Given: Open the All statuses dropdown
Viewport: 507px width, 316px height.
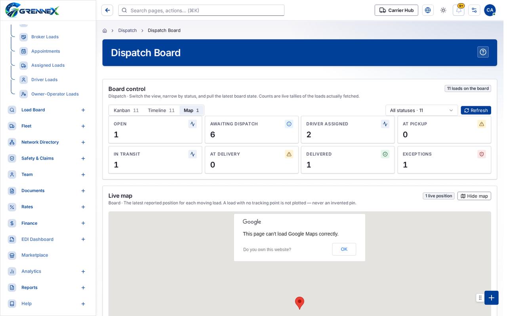Looking at the screenshot, I should tap(421, 110).
